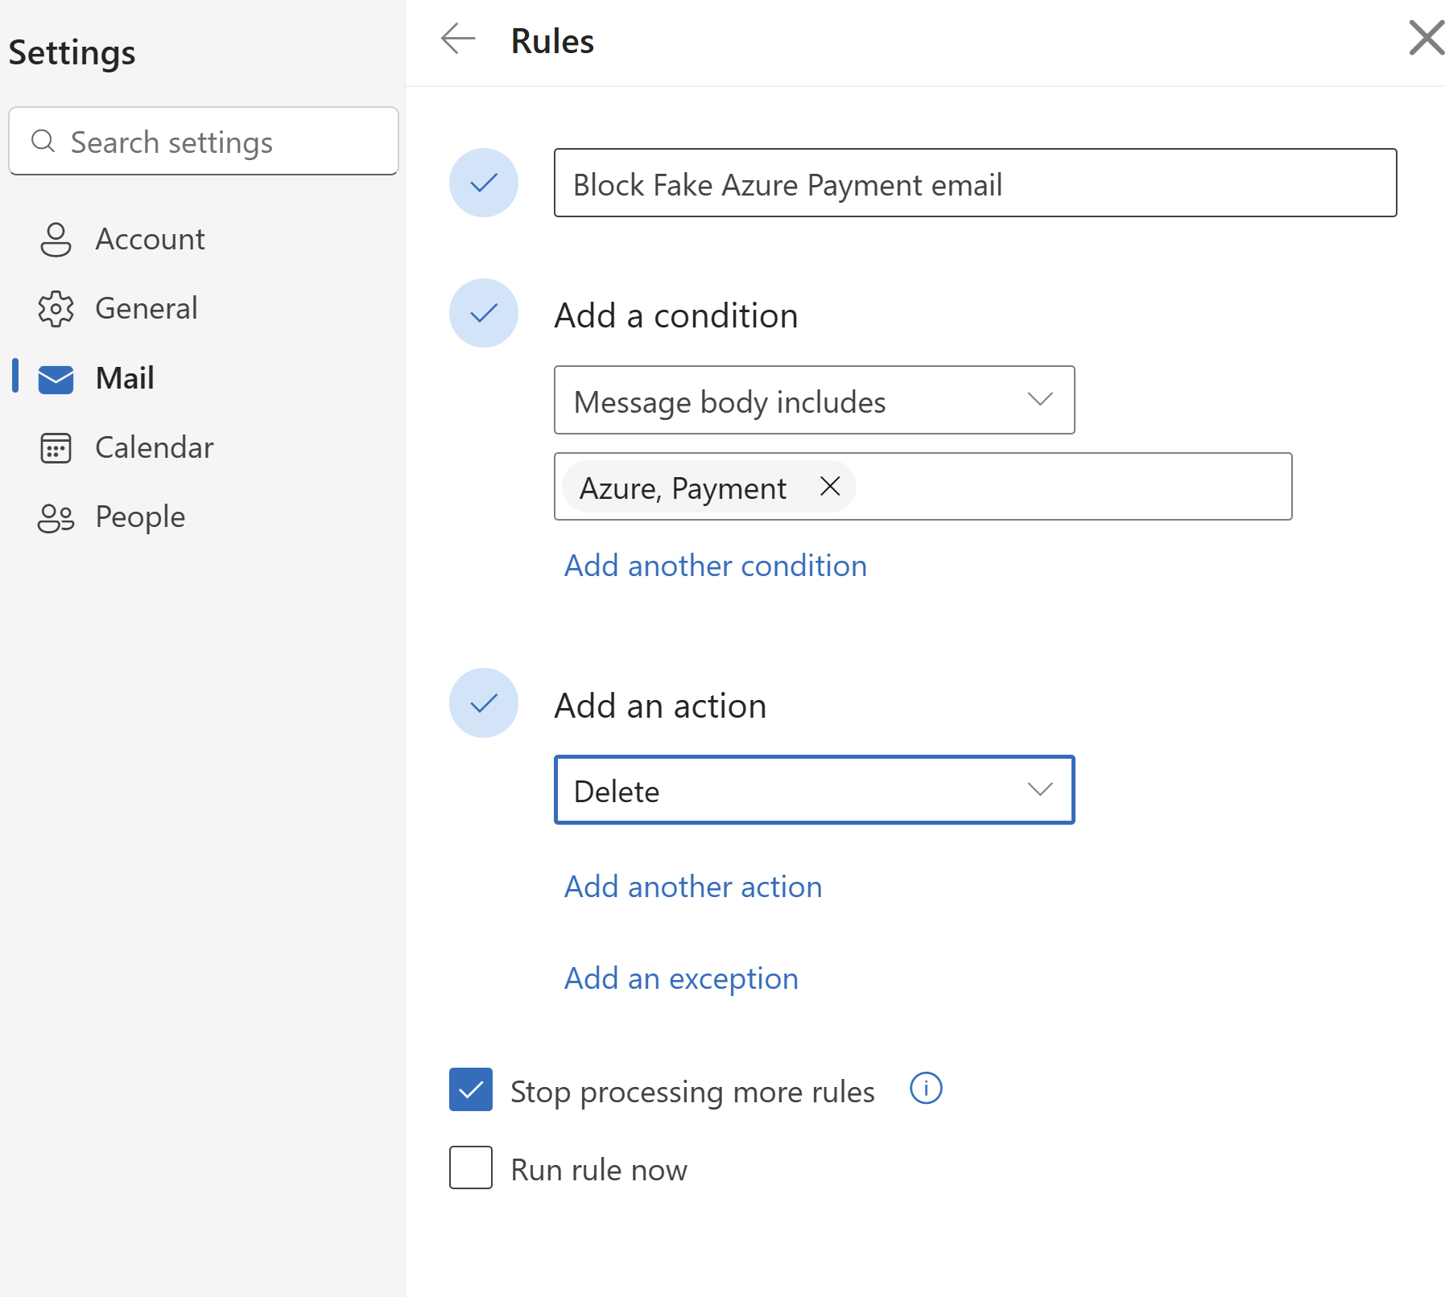Click Add another action link
This screenshot has height=1297, width=1445.
click(693, 887)
